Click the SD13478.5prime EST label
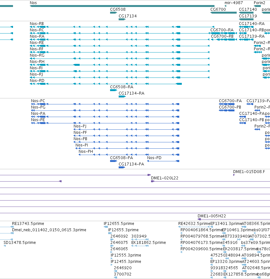Viewport: 270px width, 279px height. coord(20,243)
